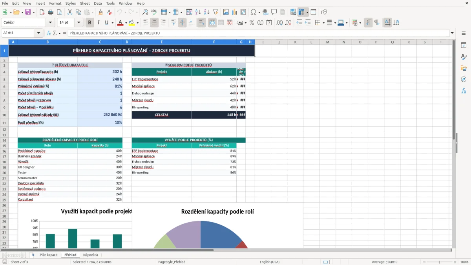
Task: Click the Clear Direct Formatting icon
Action: tap(109, 12)
